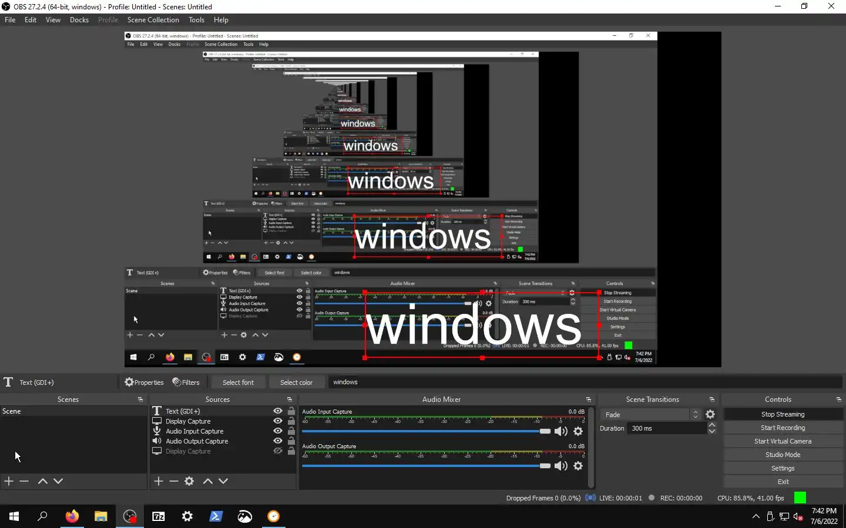Open 7-Zip from the taskbar
The width and height of the screenshot is (846, 528).
[x=159, y=516]
